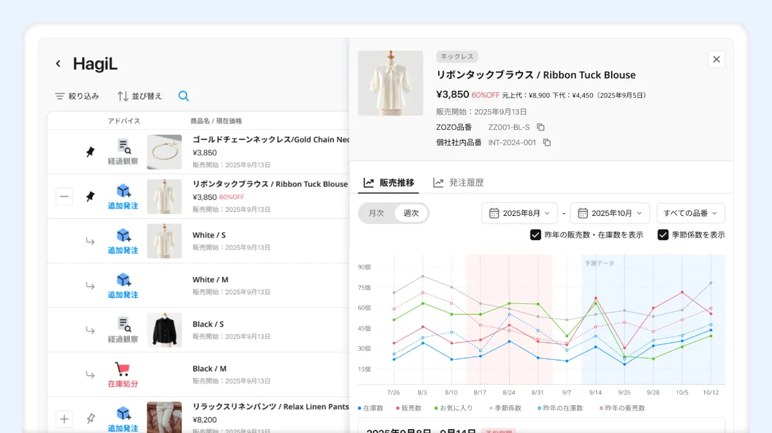
Task: Click 経過観察 icon in Black / S row
Action: 123,330
